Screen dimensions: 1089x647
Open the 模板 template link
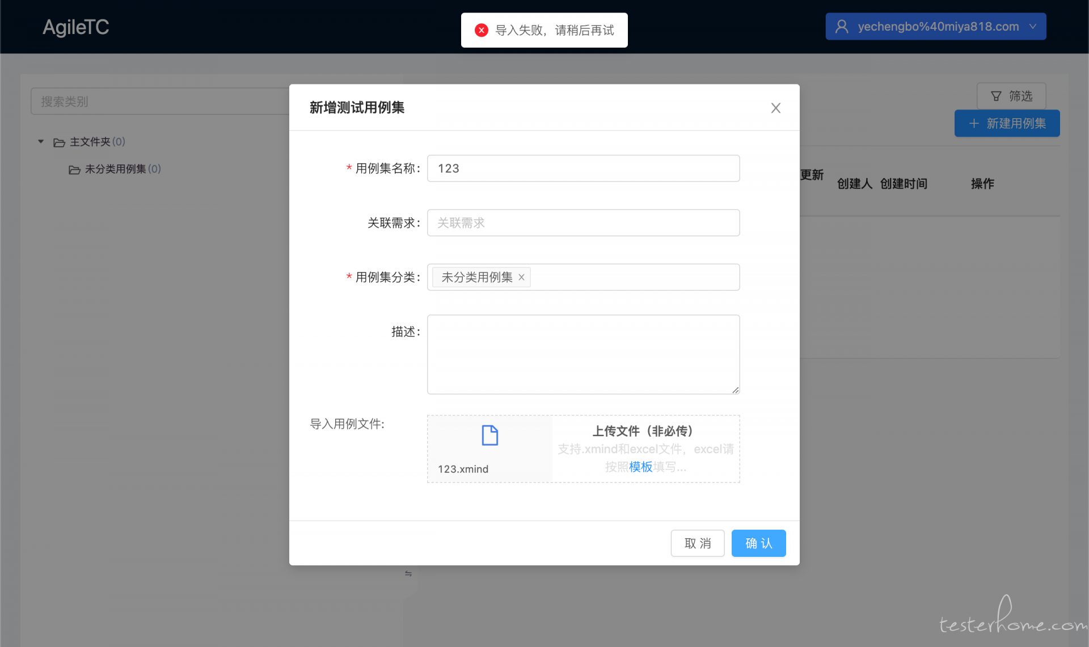[641, 467]
